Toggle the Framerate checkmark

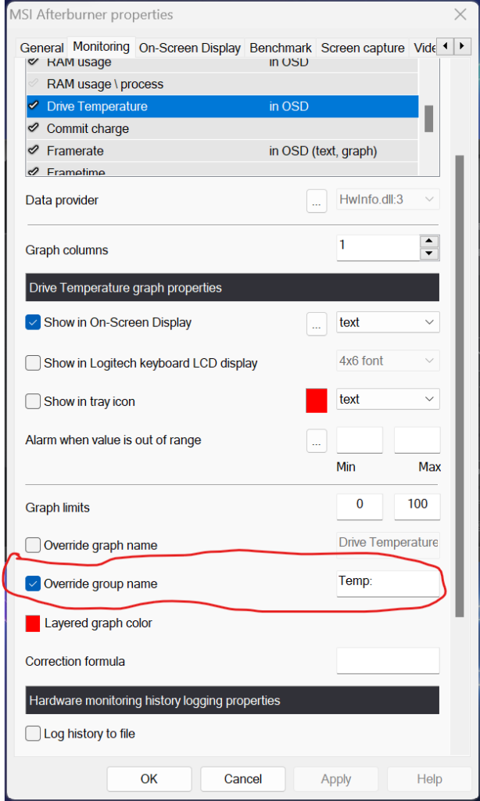point(34,151)
